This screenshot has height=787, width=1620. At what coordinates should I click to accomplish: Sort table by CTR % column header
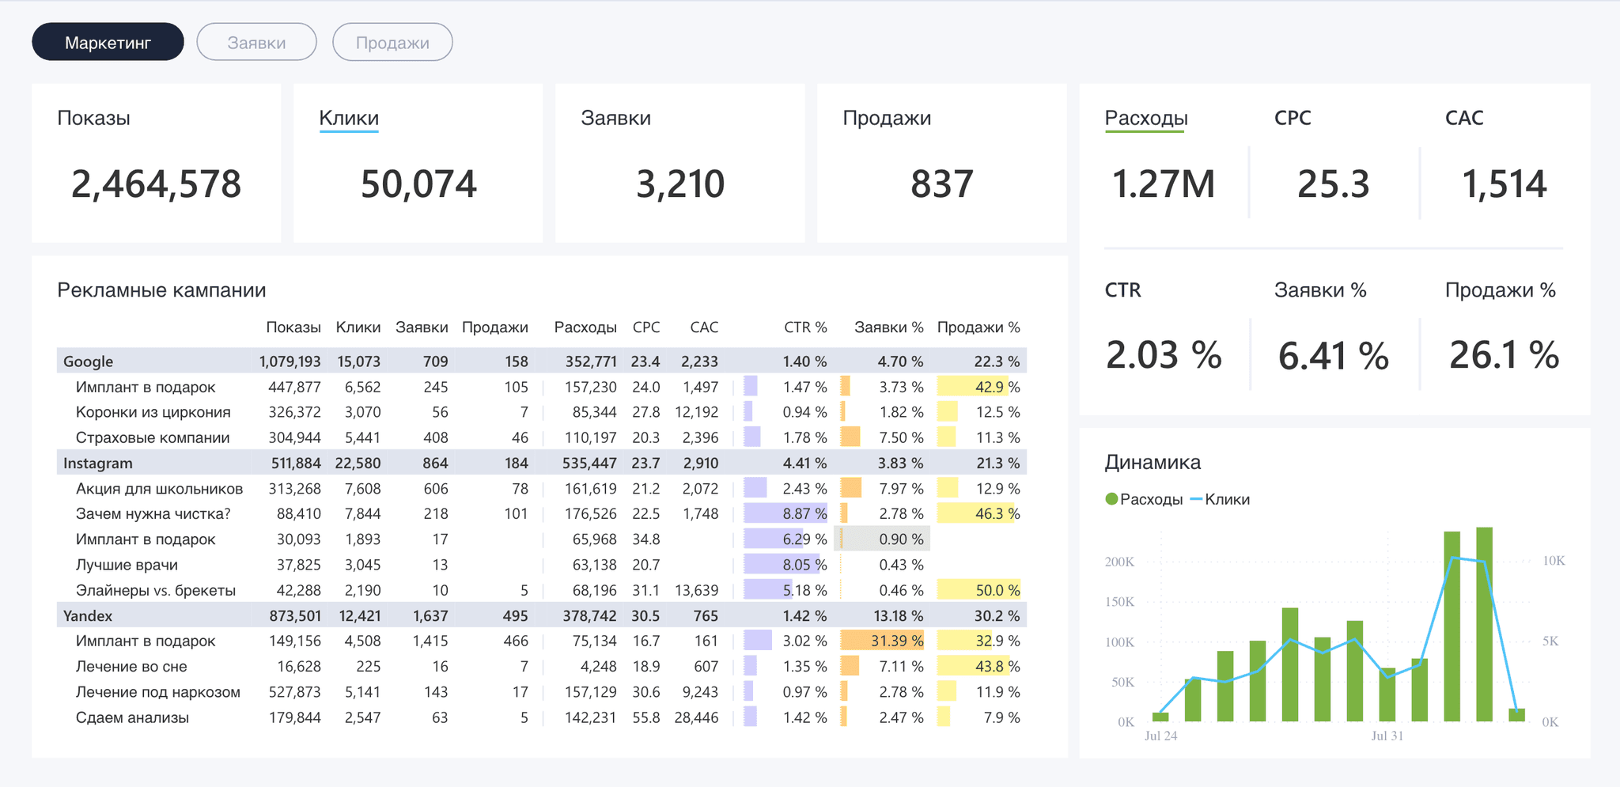tap(805, 327)
